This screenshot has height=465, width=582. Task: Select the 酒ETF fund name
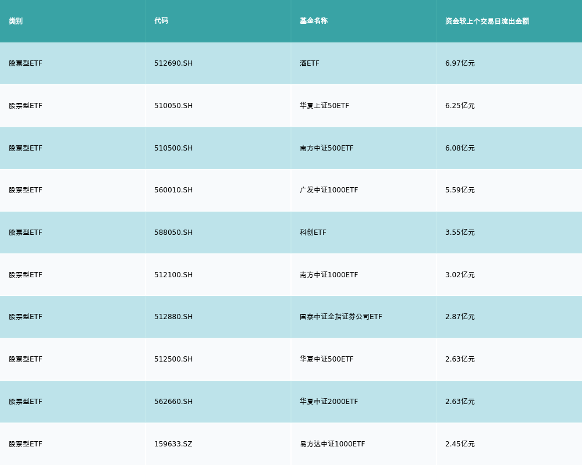coord(310,63)
